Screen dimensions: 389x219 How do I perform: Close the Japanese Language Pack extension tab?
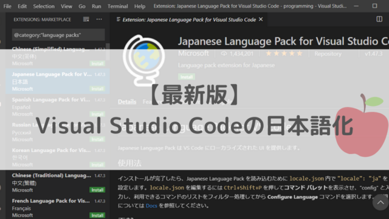(261, 19)
